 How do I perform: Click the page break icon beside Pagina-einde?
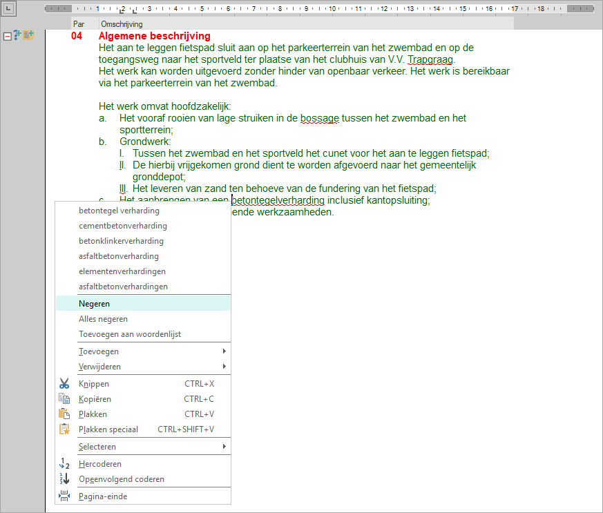[x=64, y=496]
